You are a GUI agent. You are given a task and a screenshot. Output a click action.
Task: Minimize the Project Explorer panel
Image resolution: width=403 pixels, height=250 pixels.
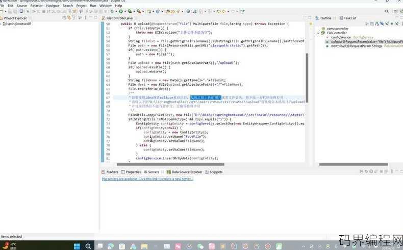click(x=90, y=17)
